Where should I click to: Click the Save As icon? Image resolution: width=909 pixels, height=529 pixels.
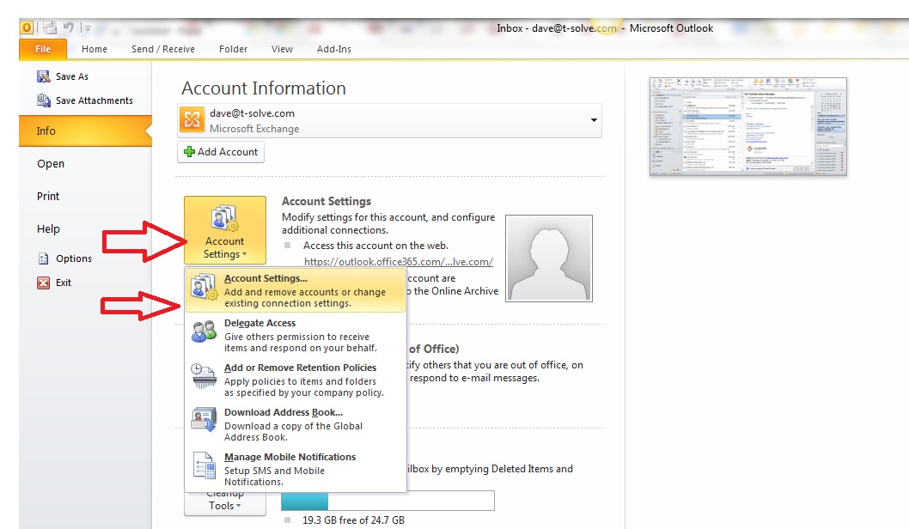point(43,76)
